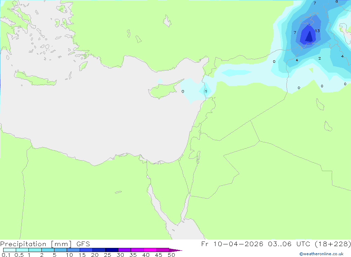Pick the lightest 0.1–0.5 mm legend swatch
Screen dimensions: 351x257
(9, 250)
